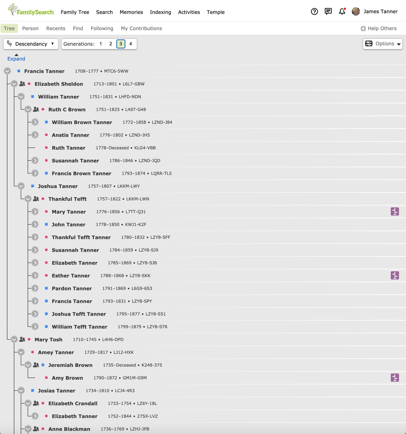Click pink female marker beside Anstis Tanner
This screenshot has width=406, height=434.
[x=46, y=135]
